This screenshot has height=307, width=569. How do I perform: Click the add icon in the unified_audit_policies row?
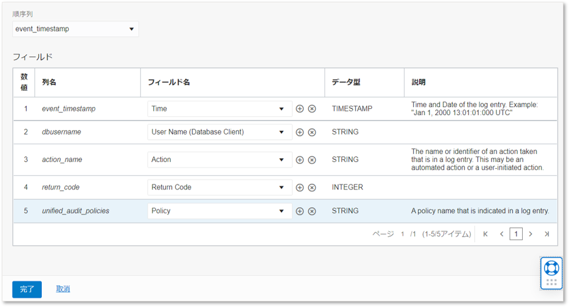300,211
